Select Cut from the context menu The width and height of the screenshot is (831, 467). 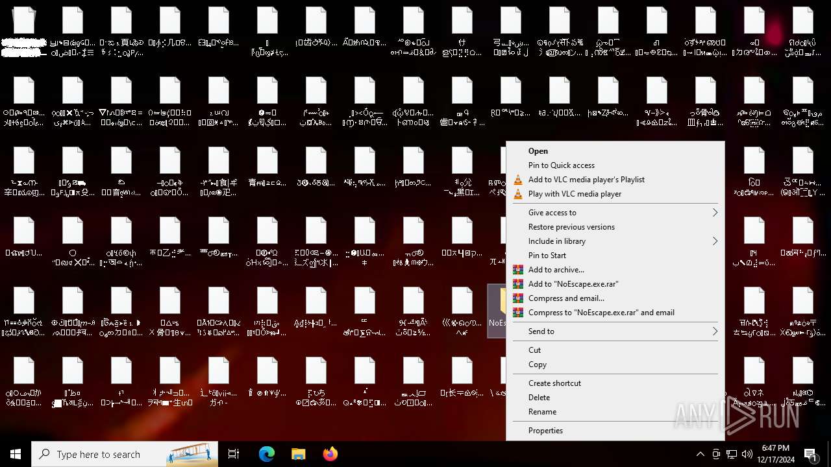(x=615, y=350)
